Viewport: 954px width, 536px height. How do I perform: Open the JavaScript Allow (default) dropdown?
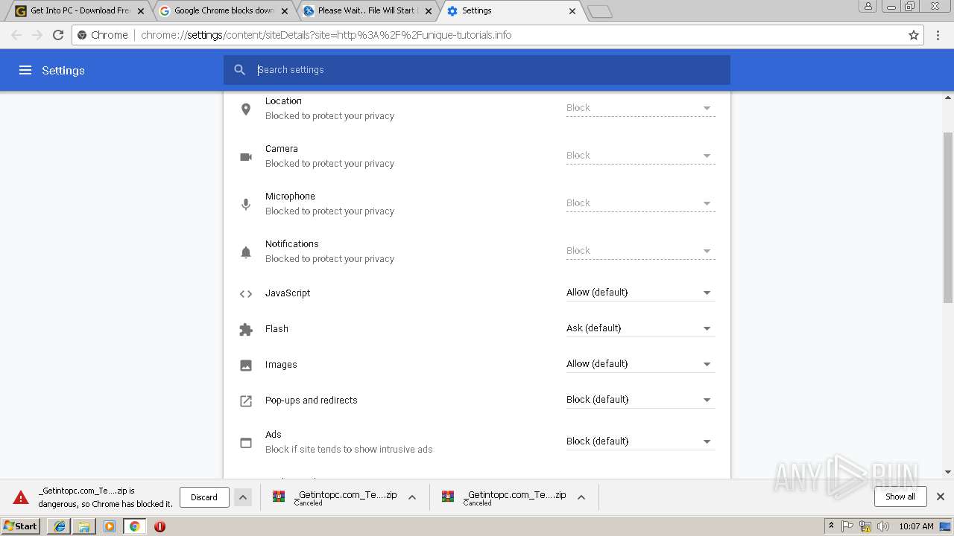click(641, 293)
